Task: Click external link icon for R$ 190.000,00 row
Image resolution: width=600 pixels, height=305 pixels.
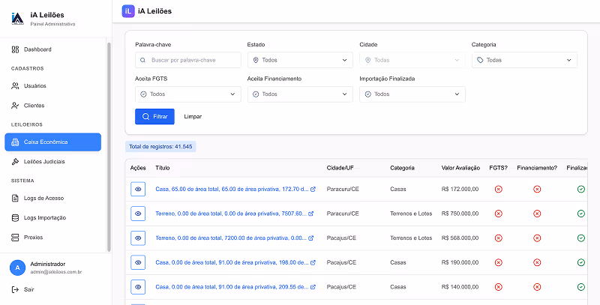Action: coord(313,262)
